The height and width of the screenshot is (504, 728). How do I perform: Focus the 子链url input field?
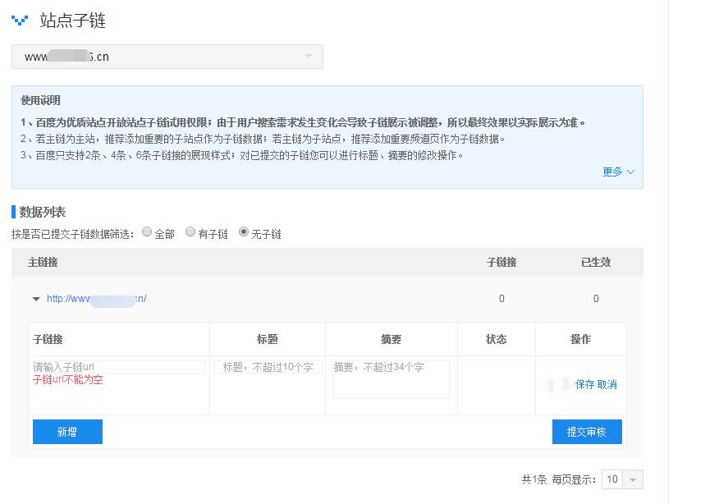click(118, 367)
